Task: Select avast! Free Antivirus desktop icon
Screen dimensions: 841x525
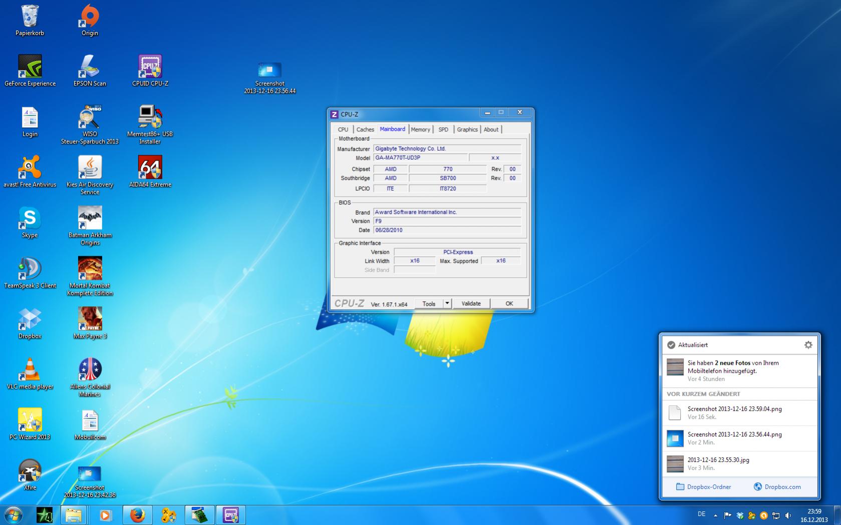Action: pos(30,172)
